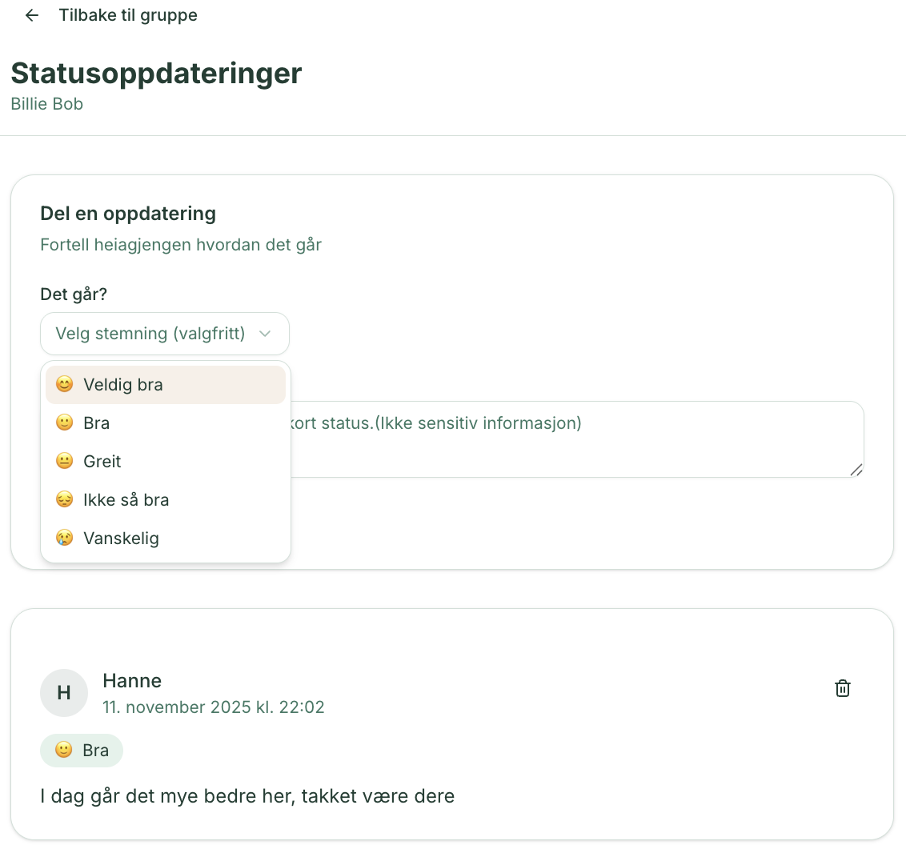Click the name Hanne
906x853 pixels.
pyautogui.click(x=131, y=681)
